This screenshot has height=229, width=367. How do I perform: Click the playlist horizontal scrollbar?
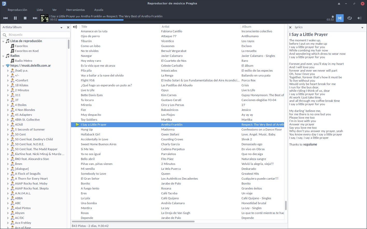pos(133,222)
